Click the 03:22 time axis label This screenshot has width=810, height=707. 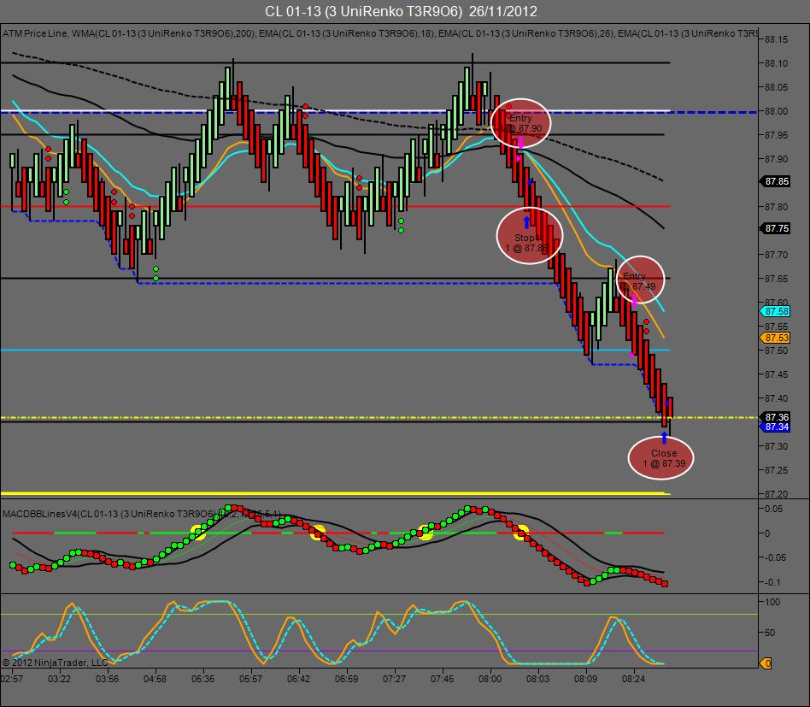[60, 679]
